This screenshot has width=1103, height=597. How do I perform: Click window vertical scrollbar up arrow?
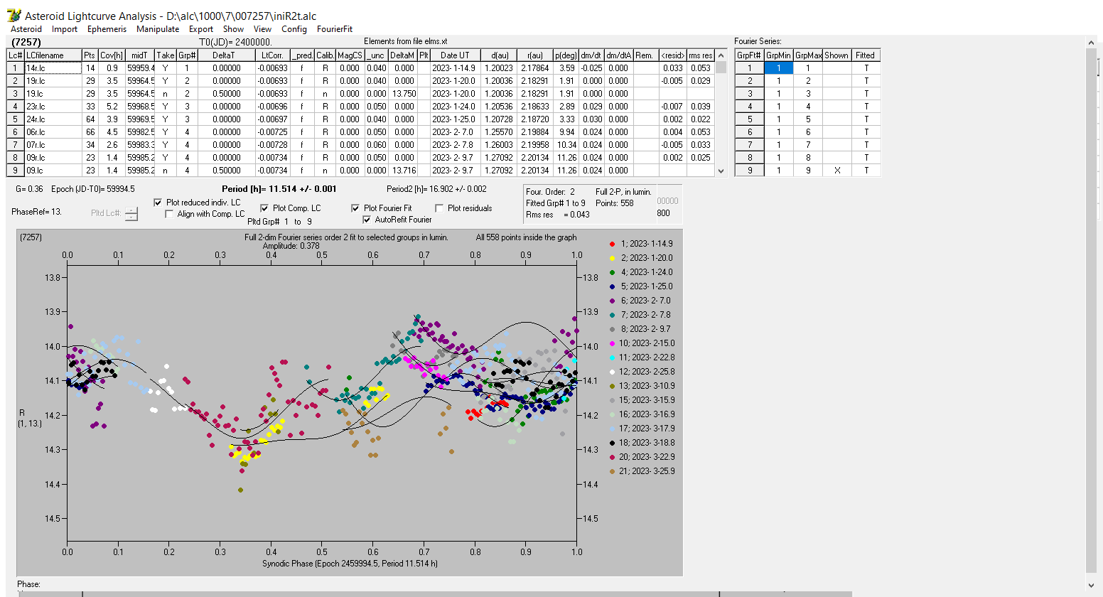pos(1092,43)
